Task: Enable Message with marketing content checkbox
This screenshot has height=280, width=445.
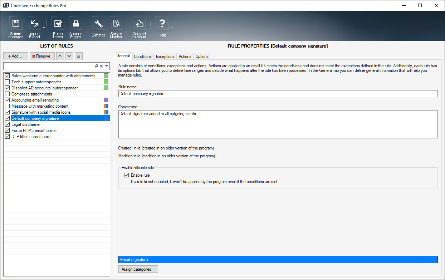Action: click(x=8, y=106)
